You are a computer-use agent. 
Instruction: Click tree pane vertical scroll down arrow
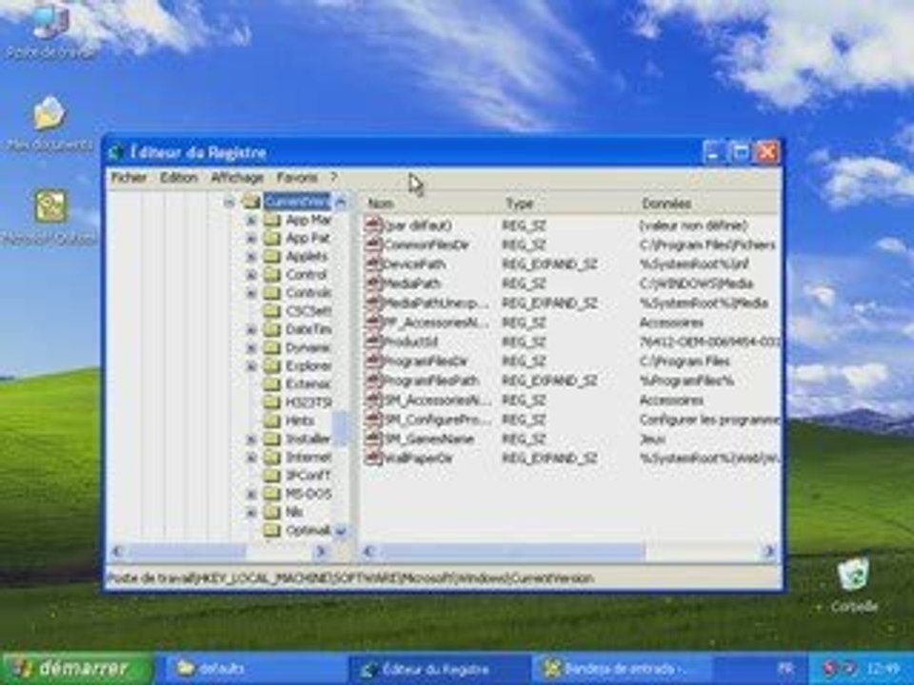click(341, 531)
